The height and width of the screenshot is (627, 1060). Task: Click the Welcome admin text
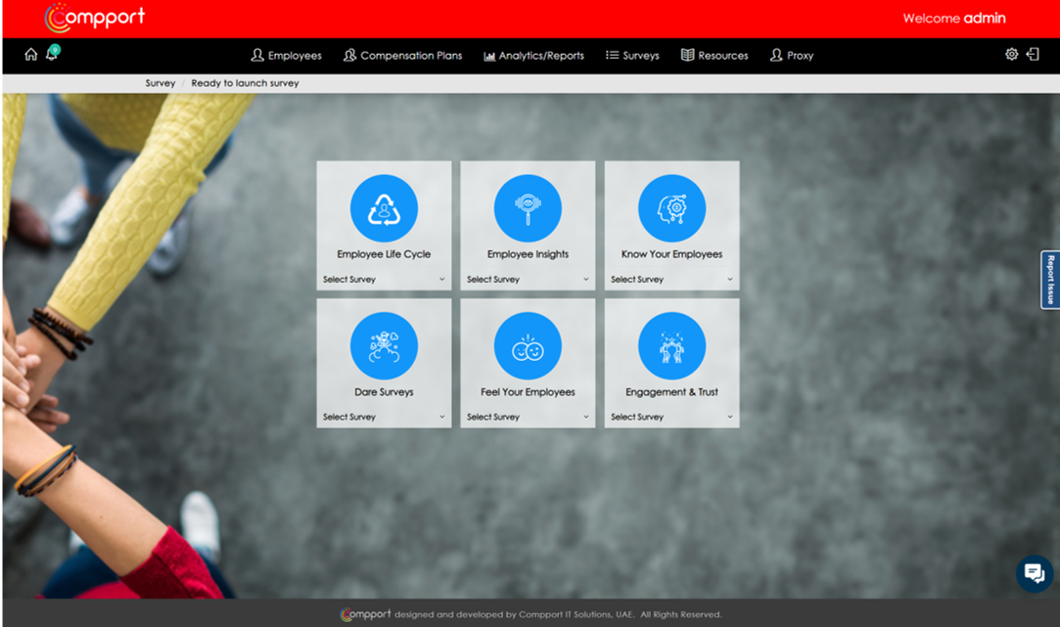[x=954, y=19]
